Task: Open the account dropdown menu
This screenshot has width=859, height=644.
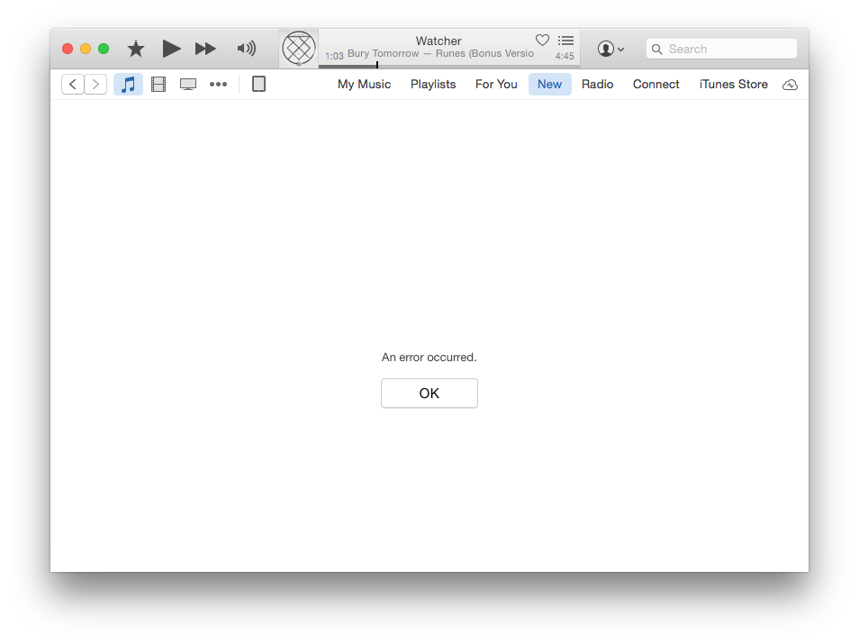Action: pyautogui.click(x=610, y=49)
